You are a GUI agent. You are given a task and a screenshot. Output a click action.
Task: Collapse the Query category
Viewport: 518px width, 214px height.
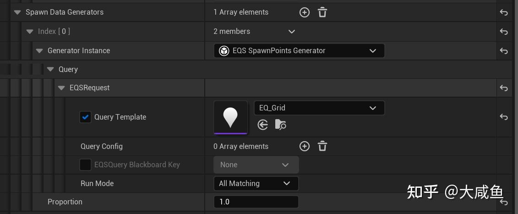(x=50, y=70)
